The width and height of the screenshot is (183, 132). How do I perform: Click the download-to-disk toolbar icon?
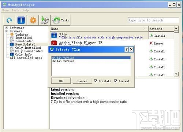point(45,20)
